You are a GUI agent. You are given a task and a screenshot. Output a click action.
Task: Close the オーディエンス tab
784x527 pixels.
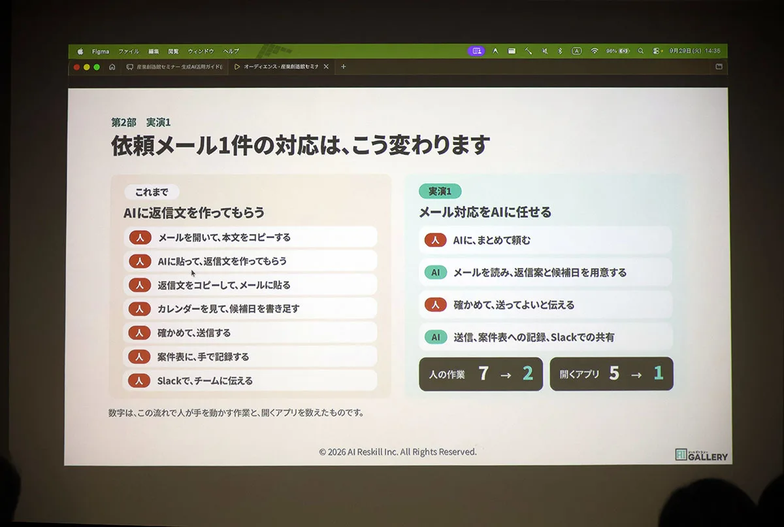click(x=326, y=67)
